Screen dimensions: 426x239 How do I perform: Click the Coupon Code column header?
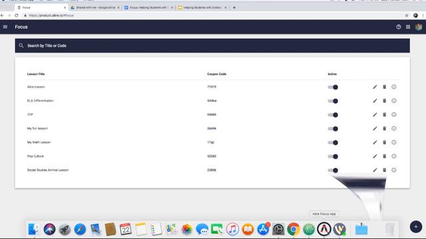tap(216, 74)
